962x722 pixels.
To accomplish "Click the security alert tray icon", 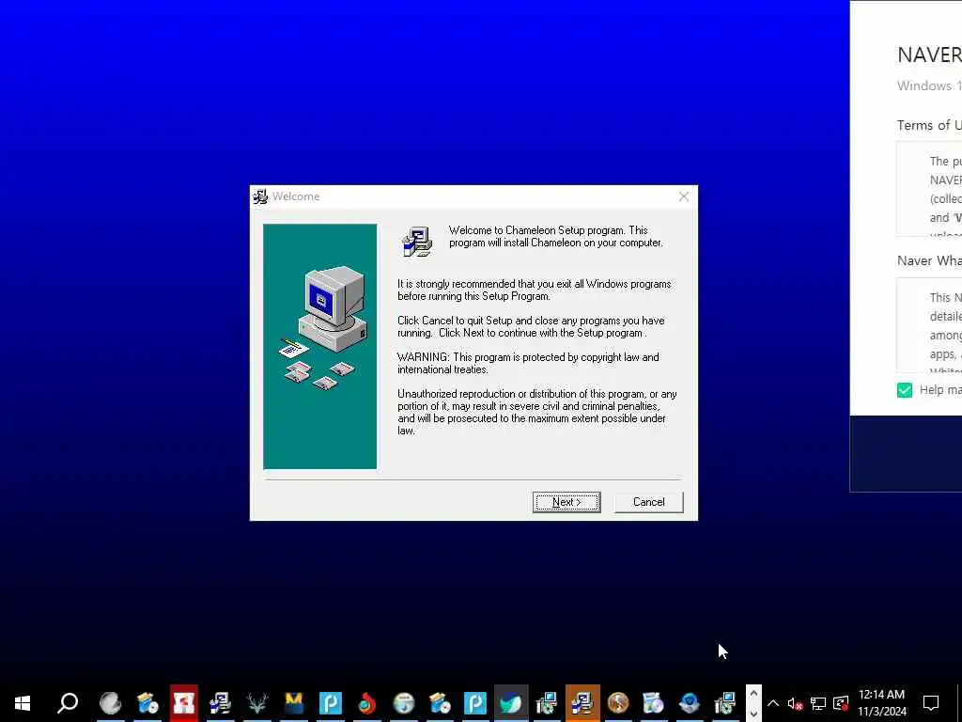I will tap(841, 703).
